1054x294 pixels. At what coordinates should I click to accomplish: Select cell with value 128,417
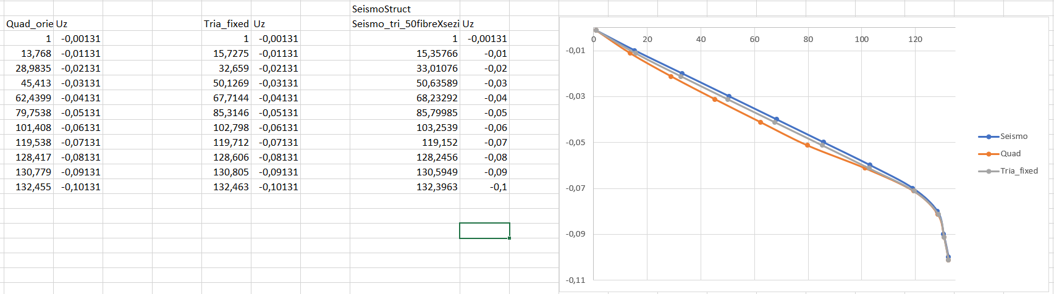coord(28,157)
